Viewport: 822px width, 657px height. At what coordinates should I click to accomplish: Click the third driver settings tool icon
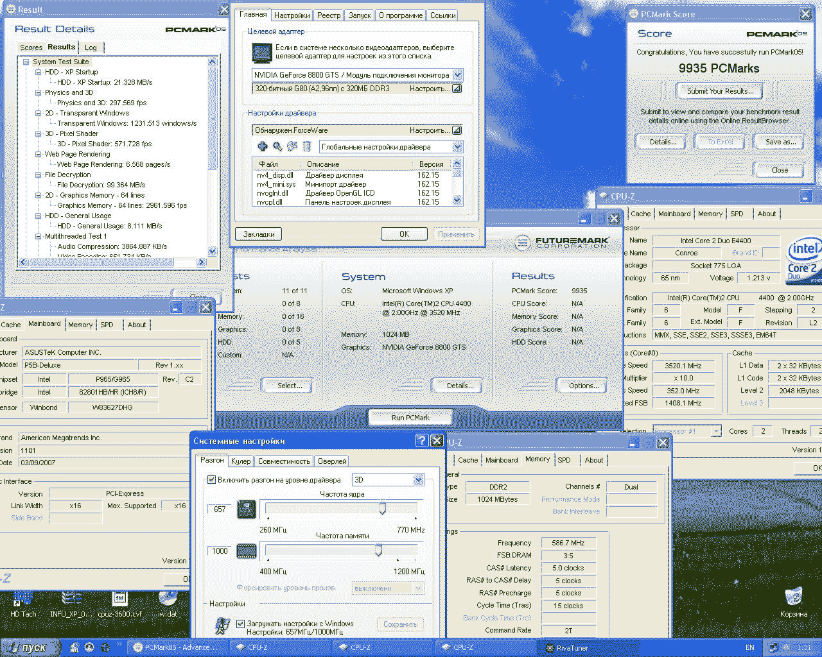click(292, 147)
